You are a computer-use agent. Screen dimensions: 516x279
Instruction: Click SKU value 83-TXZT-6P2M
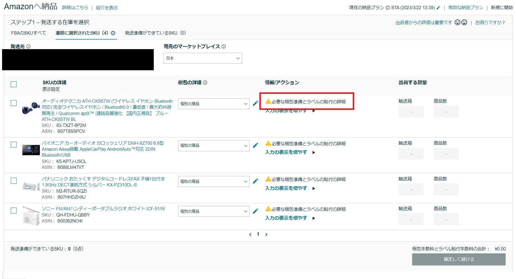[71, 125]
